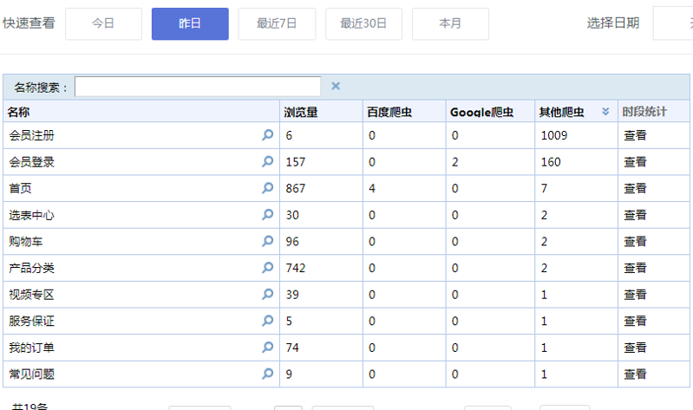
Task: Click magnifier icon in 我的订单 row
Action: (x=267, y=347)
